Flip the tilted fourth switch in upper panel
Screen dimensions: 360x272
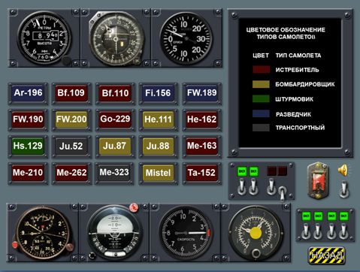pos(283,193)
